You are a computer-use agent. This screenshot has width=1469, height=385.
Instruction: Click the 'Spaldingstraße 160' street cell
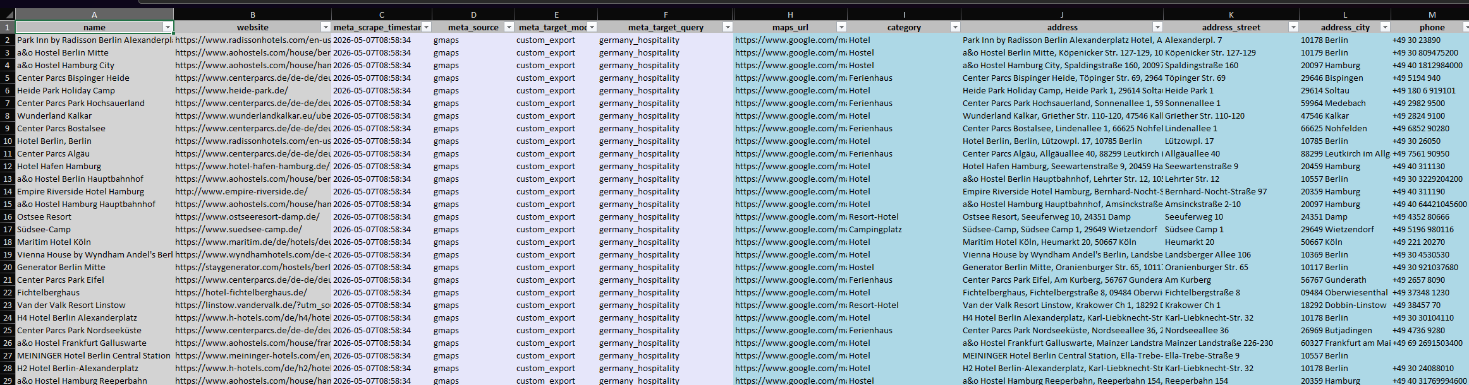[x=1231, y=65]
